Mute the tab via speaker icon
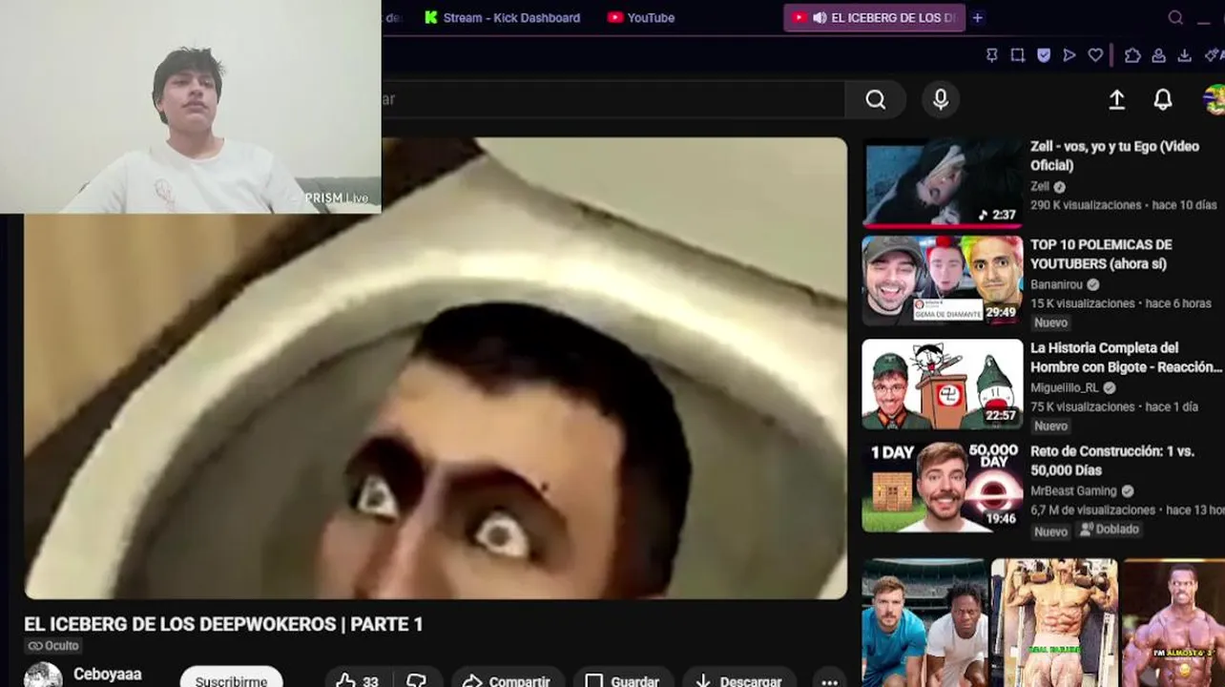Image resolution: width=1225 pixels, height=687 pixels. [819, 17]
